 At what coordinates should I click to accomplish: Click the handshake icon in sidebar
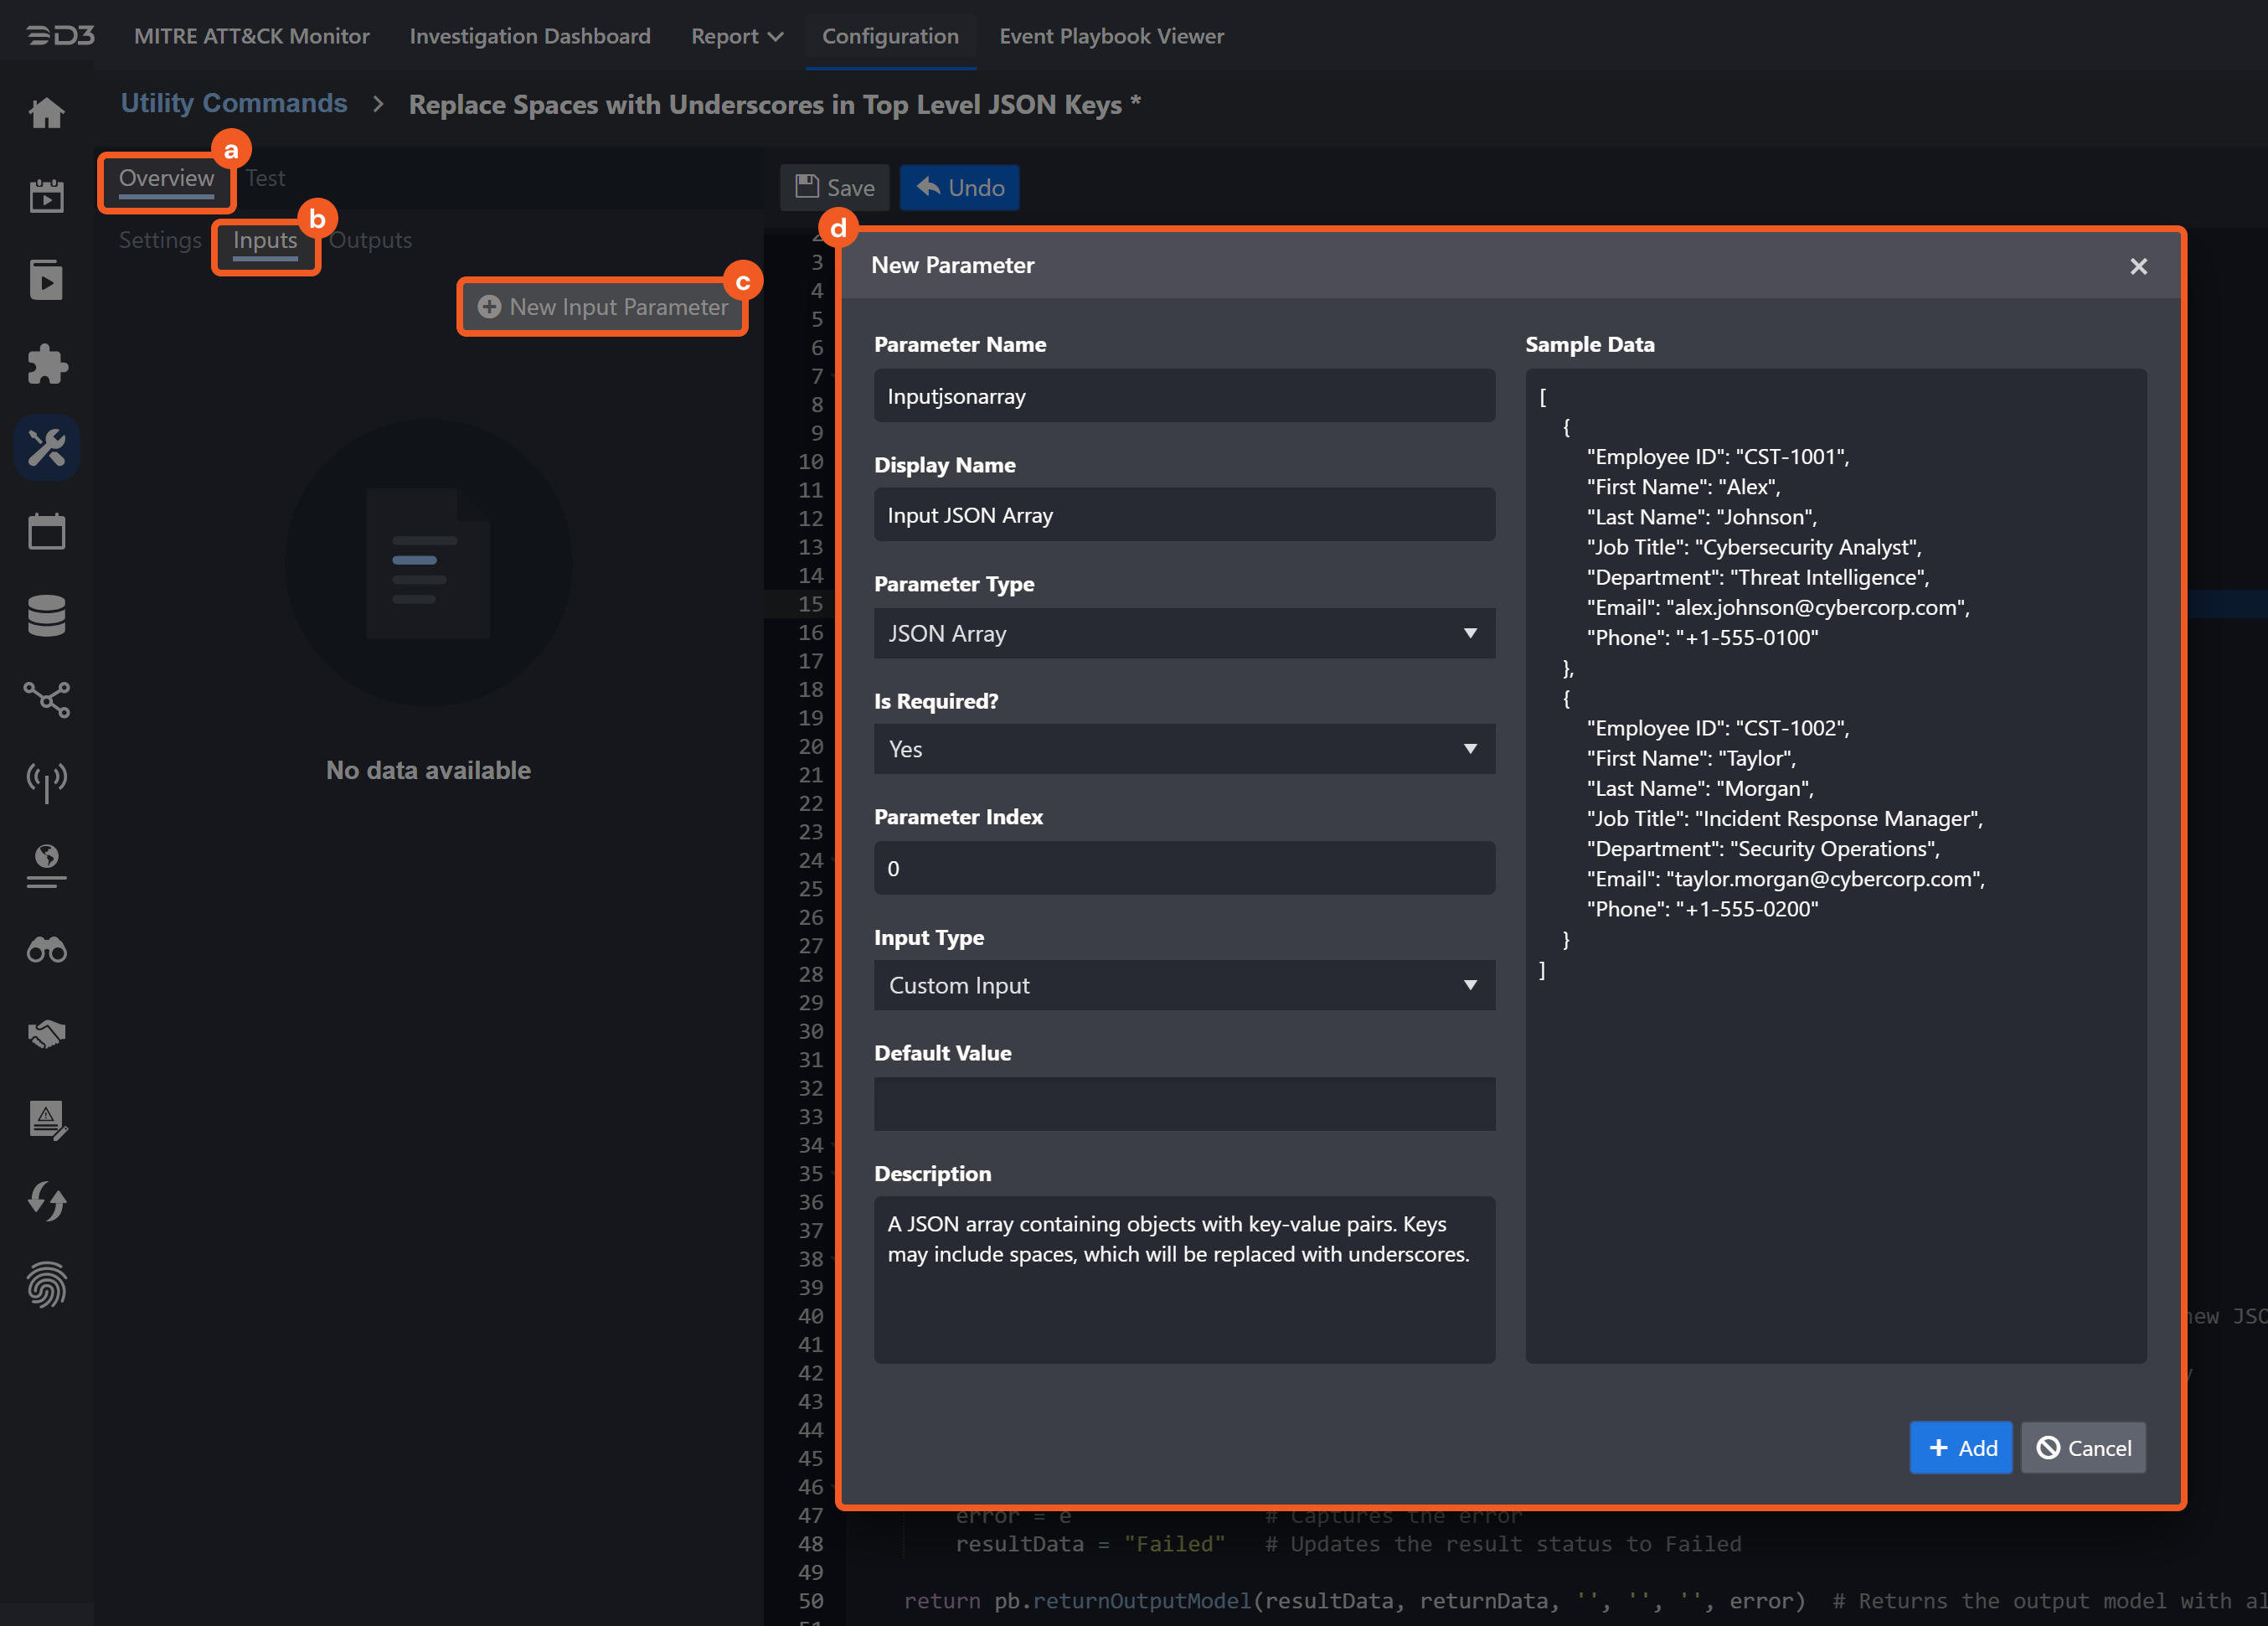point(46,1033)
